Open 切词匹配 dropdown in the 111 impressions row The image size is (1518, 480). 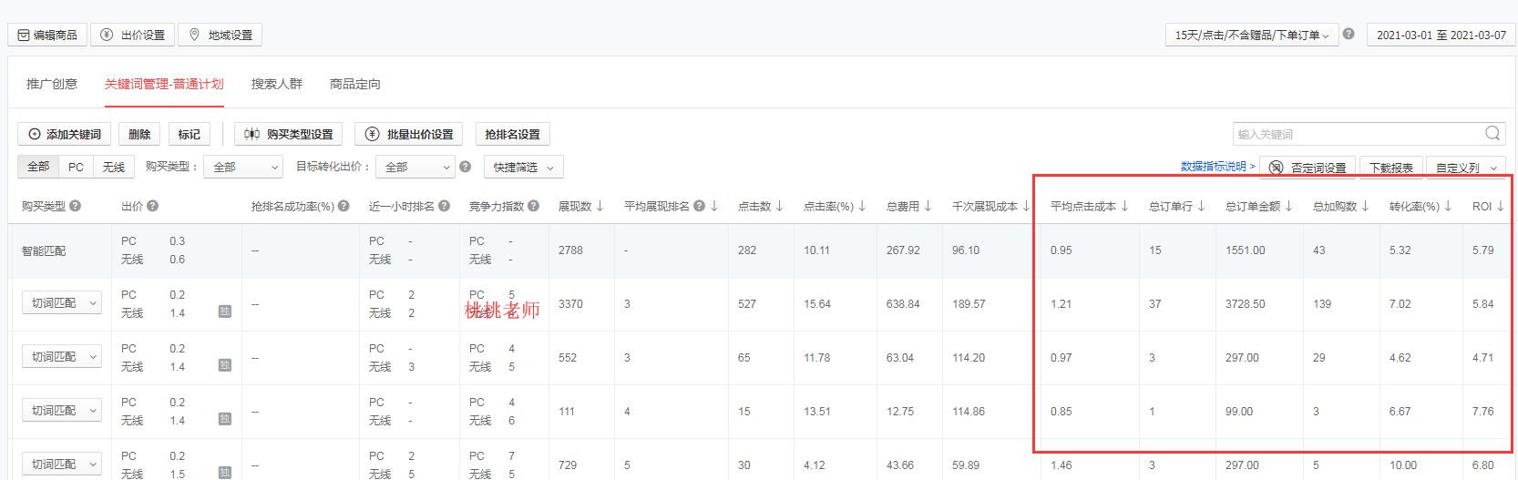61,411
